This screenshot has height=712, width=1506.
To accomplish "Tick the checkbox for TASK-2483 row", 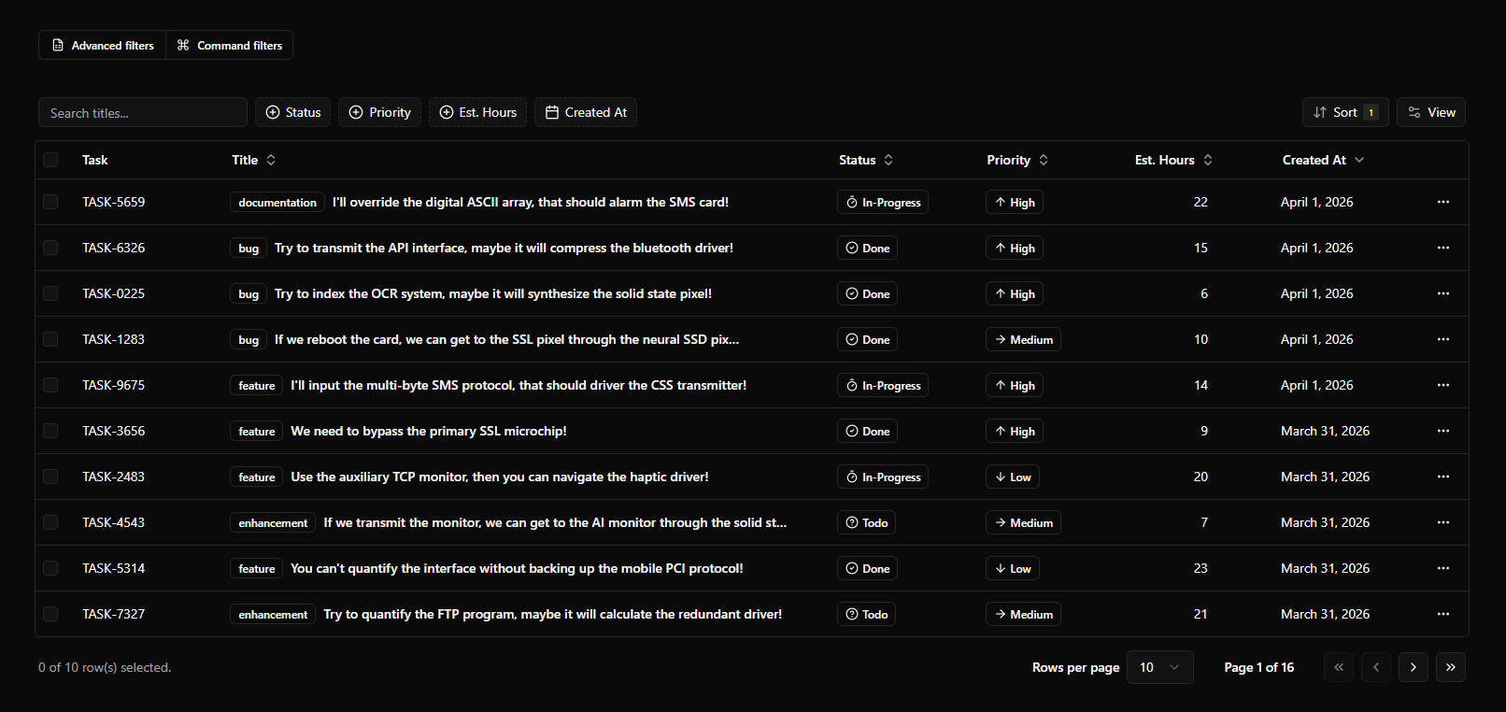I will [50, 477].
